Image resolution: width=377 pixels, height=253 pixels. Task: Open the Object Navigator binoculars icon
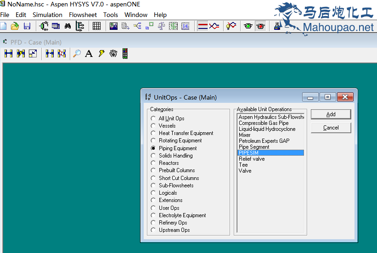pos(68,26)
